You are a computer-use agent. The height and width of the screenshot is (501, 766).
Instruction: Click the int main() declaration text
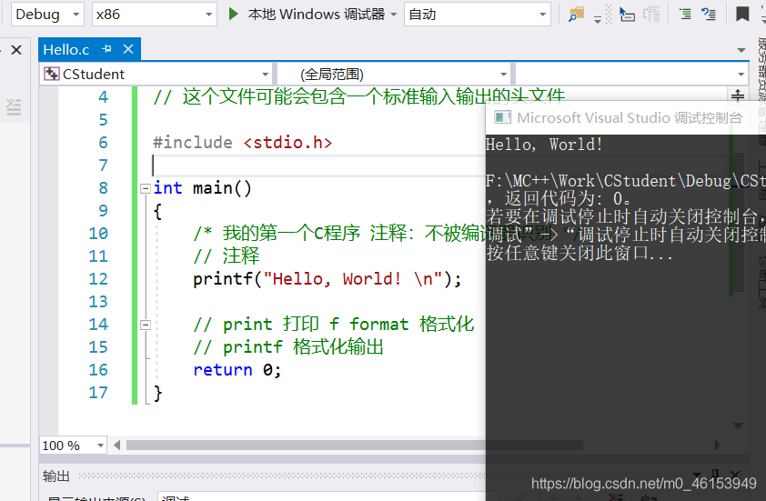[202, 188]
